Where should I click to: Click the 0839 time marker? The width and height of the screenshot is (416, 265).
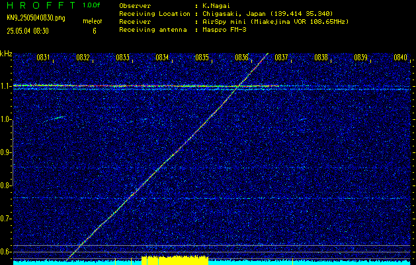pyautogui.click(x=360, y=58)
